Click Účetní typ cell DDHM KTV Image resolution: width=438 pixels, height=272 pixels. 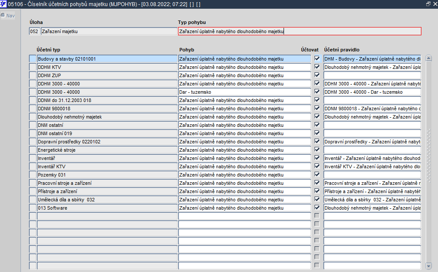pyautogui.click(x=107, y=67)
